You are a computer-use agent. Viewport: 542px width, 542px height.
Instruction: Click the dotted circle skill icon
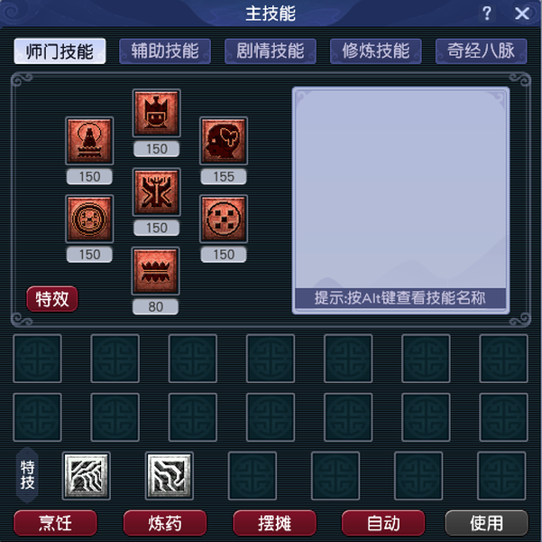tap(224, 219)
